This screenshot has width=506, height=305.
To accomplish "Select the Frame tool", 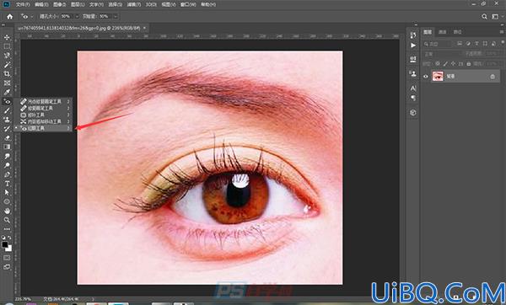I will tap(7, 83).
